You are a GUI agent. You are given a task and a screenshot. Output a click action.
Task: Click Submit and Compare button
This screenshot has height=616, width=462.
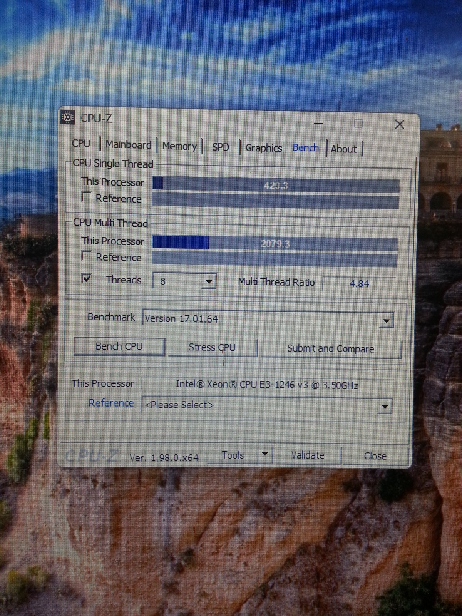click(x=331, y=349)
